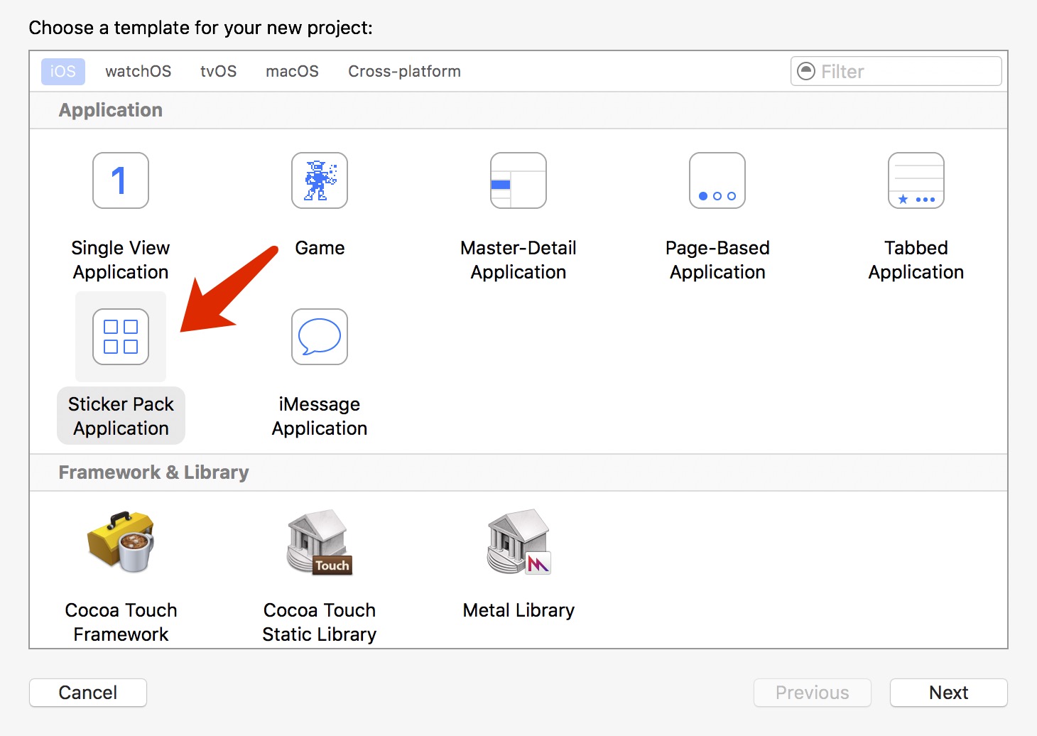The width and height of the screenshot is (1037, 736).
Task: Choose the Cocoa Touch Static Library icon
Action: tap(320, 541)
